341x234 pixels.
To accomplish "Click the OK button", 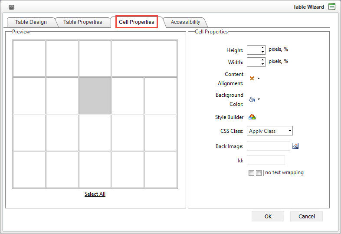I will (x=268, y=216).
